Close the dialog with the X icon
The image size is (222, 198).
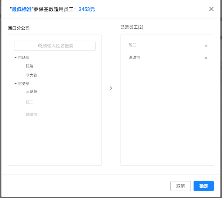tap(211, 9)
